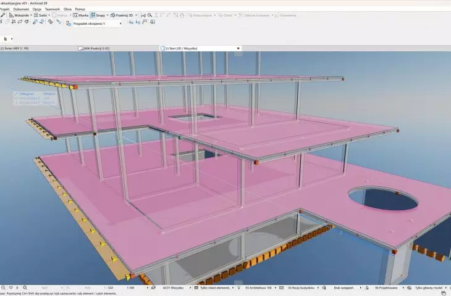Expand the Przekrój 3D dropdown arrow
This screenshot has width=451, height=296.
[136, 15]
